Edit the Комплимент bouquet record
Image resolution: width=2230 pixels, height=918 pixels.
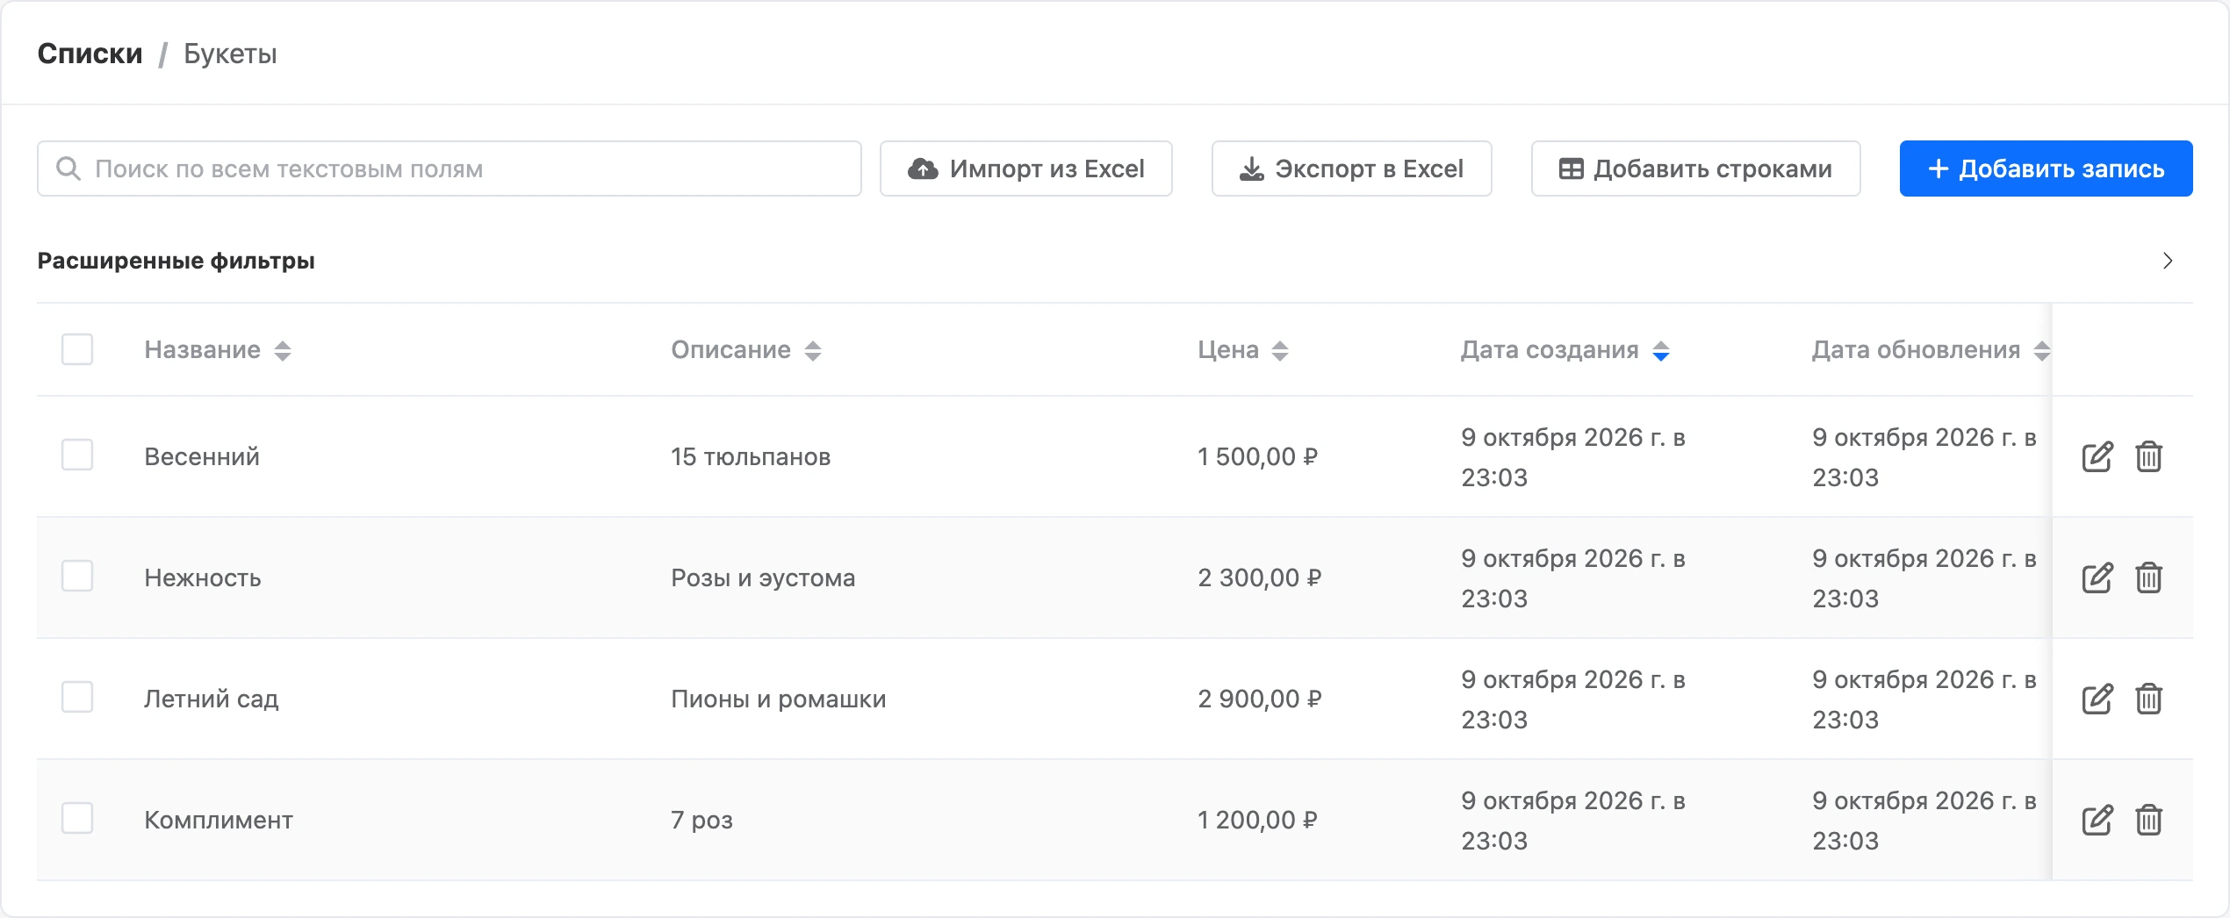2097,820
